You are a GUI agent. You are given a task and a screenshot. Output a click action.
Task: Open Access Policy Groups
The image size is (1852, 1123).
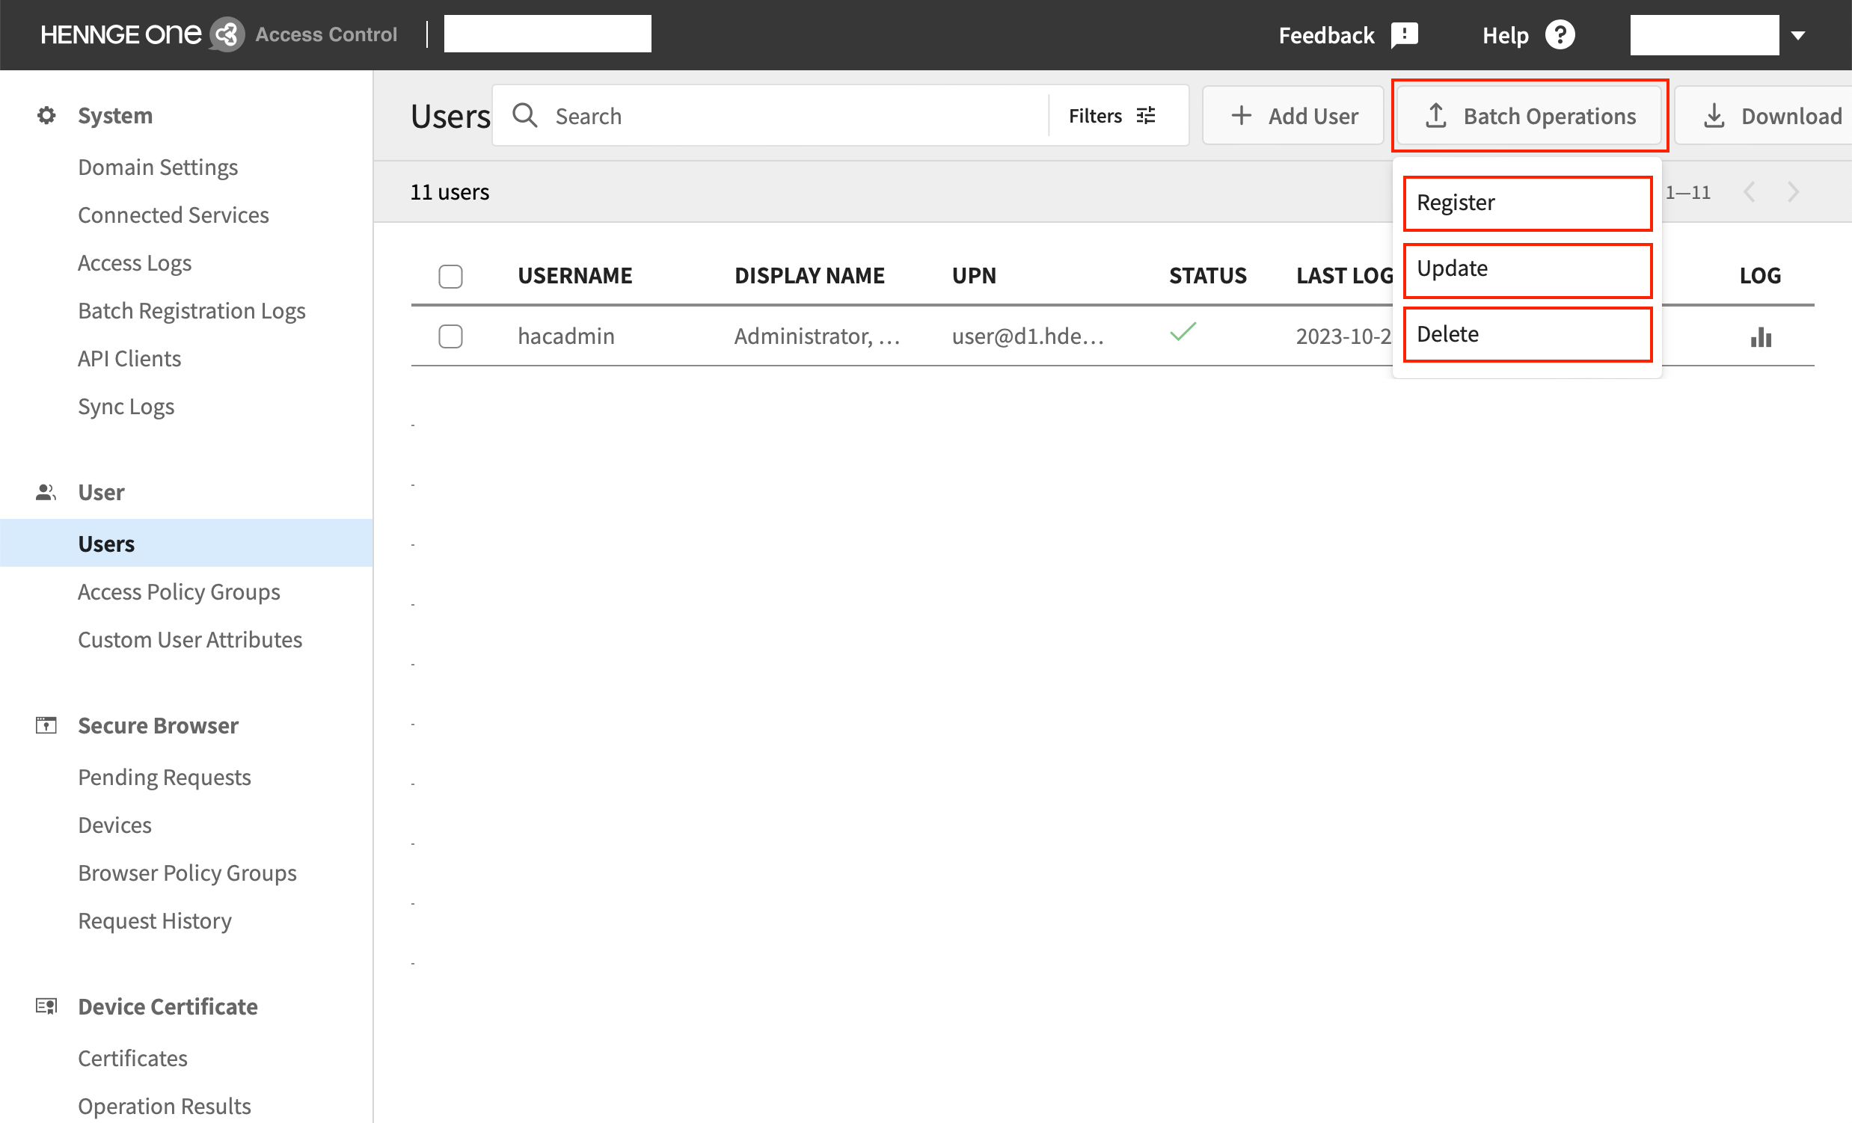tap(179, 591)
